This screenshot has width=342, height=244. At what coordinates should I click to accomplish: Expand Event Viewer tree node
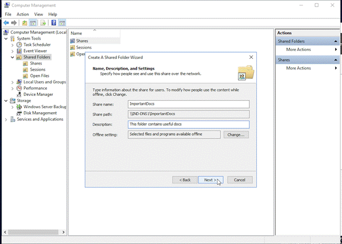[12, 51]
